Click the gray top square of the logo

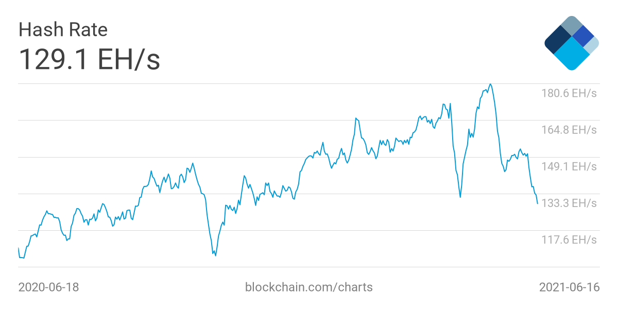click(x=571, y=26)
